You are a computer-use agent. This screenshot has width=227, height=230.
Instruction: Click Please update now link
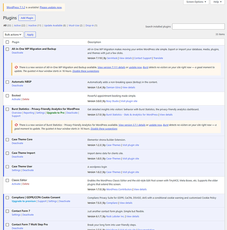coord(51,7)
